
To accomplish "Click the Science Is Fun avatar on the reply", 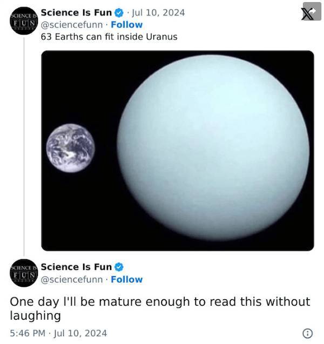I will coord(23,274).
